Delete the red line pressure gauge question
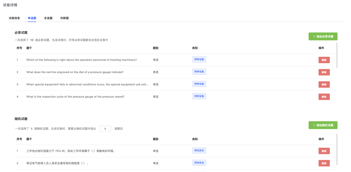Screen dimensions: 351x172 (x=324, y=72)
